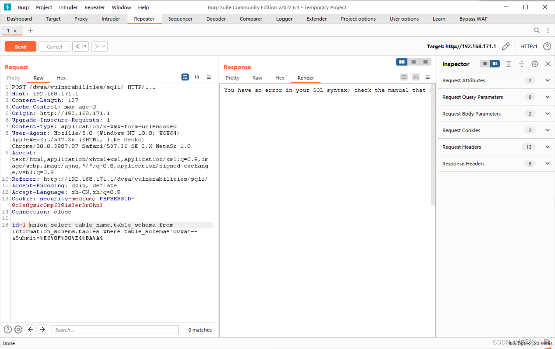Add a new Repeater tab with plus
This screenshot has width=555, height=349.
[x=31, y=31]
